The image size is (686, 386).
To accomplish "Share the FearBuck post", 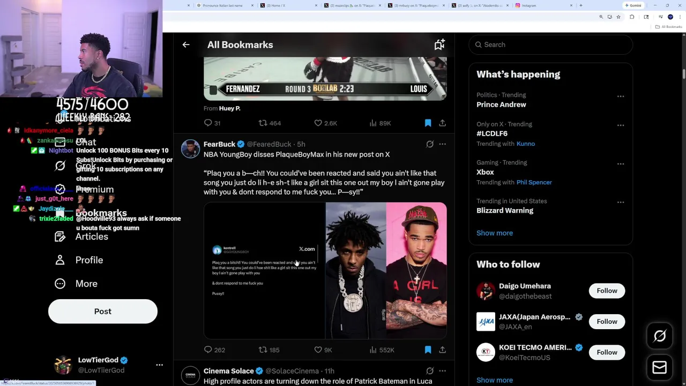I will (x=442, y=350).
